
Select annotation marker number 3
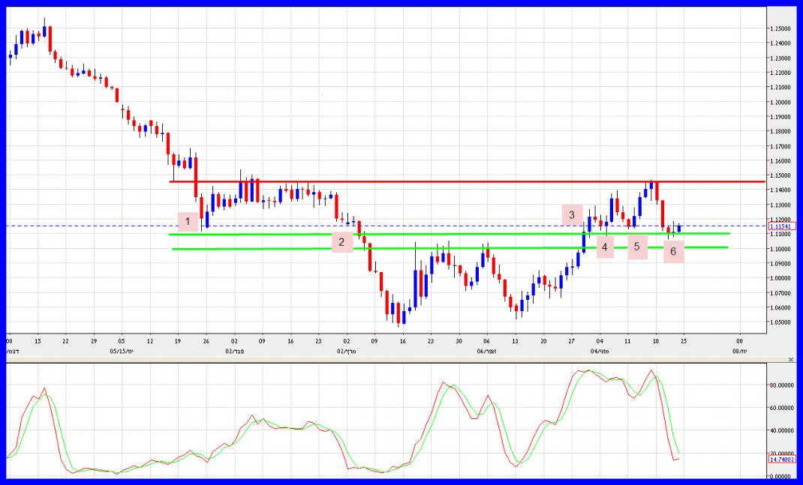point(572,215)
